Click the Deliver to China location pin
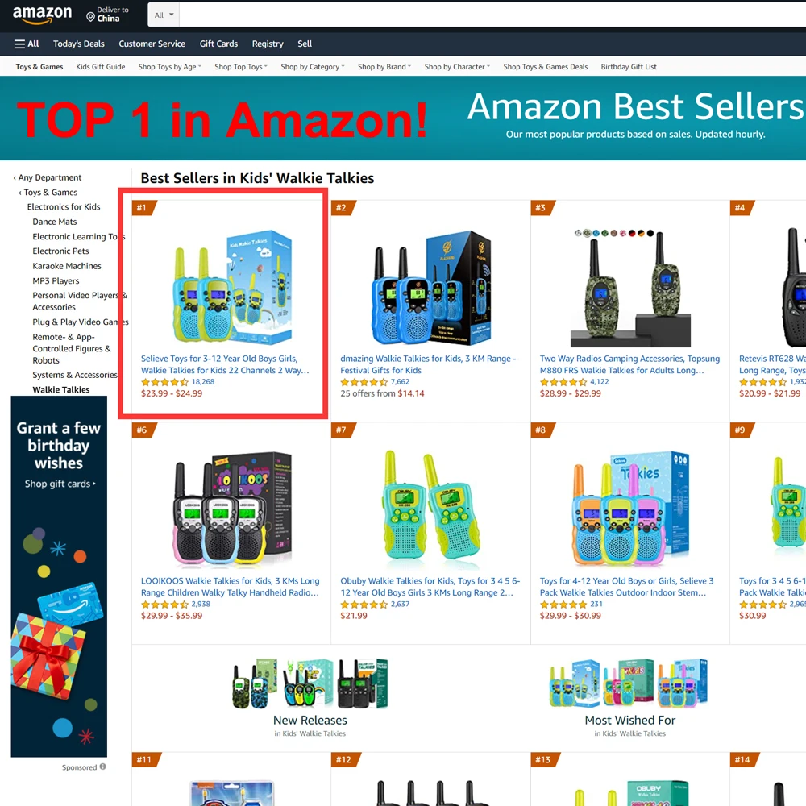 pyautogui.click(x=90, y=17)
